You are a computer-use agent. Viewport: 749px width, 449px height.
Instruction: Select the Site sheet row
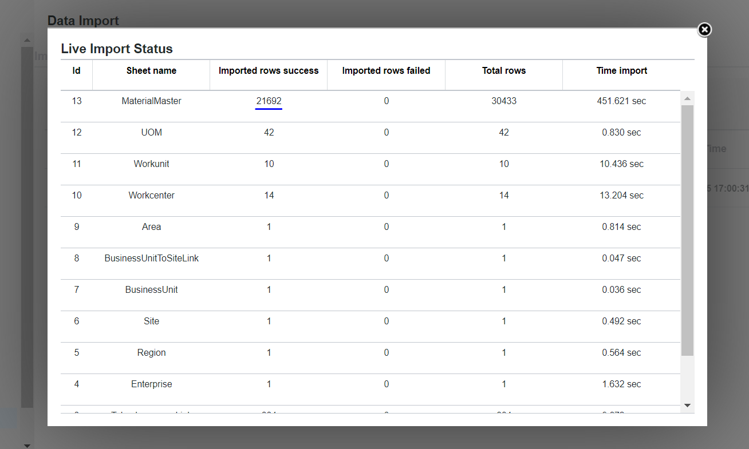click(151, 321)
